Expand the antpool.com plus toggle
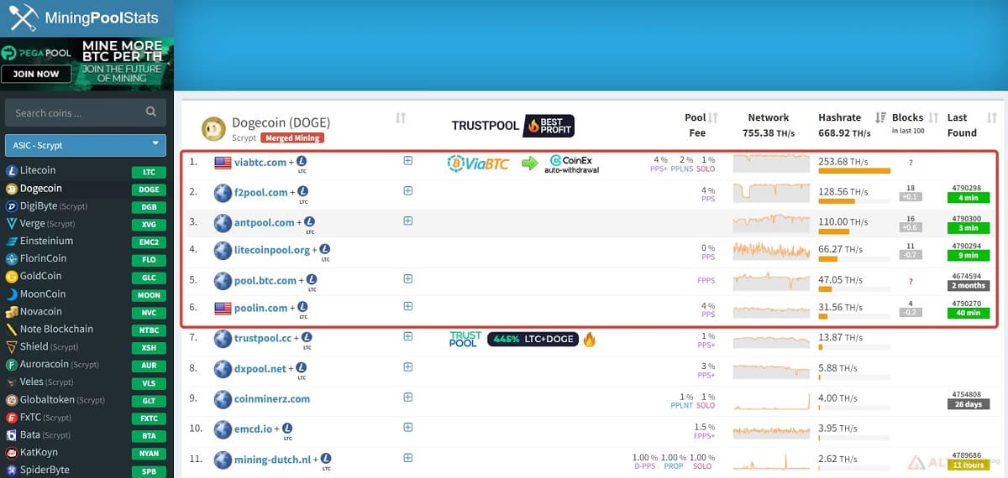1008x478 pixels. click(408, 221)
